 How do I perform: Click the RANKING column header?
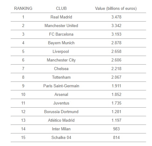23,8
